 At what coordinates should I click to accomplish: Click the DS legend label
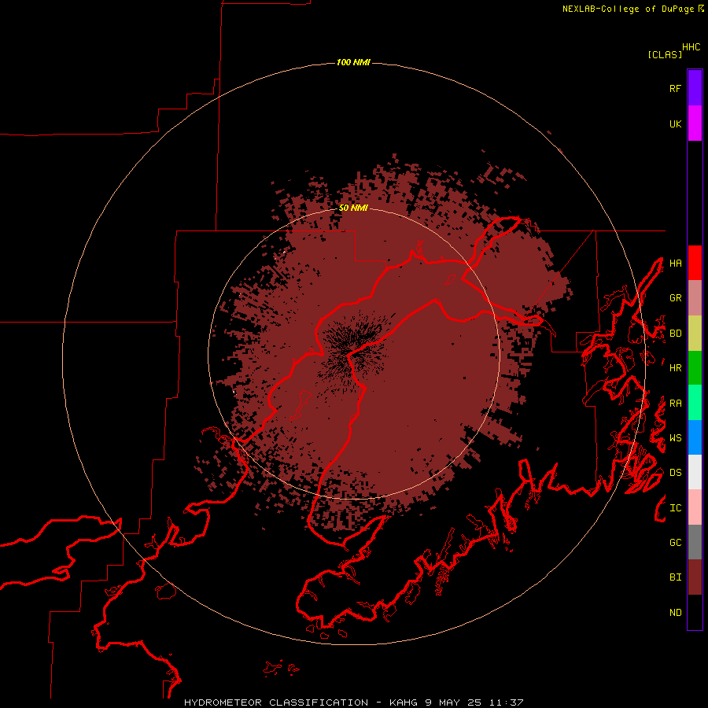[x=675, y=473]
